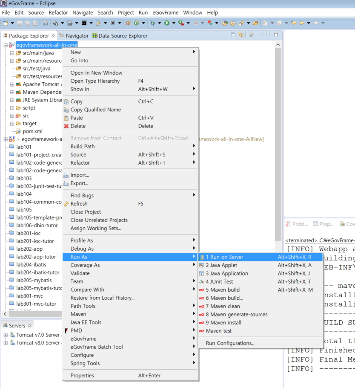
Task: Click Properties in the context menu
Action: (x=82, y=376)
